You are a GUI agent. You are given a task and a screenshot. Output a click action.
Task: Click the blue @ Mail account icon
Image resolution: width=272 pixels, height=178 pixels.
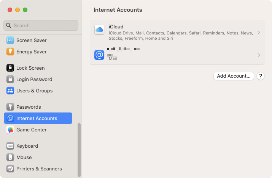99,55
